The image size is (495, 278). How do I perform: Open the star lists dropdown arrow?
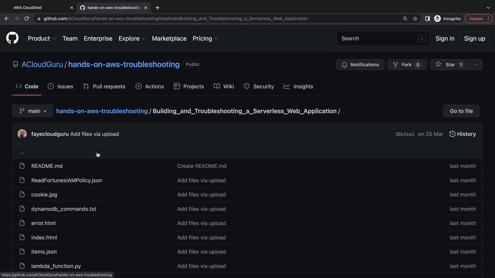pos(476,65)
